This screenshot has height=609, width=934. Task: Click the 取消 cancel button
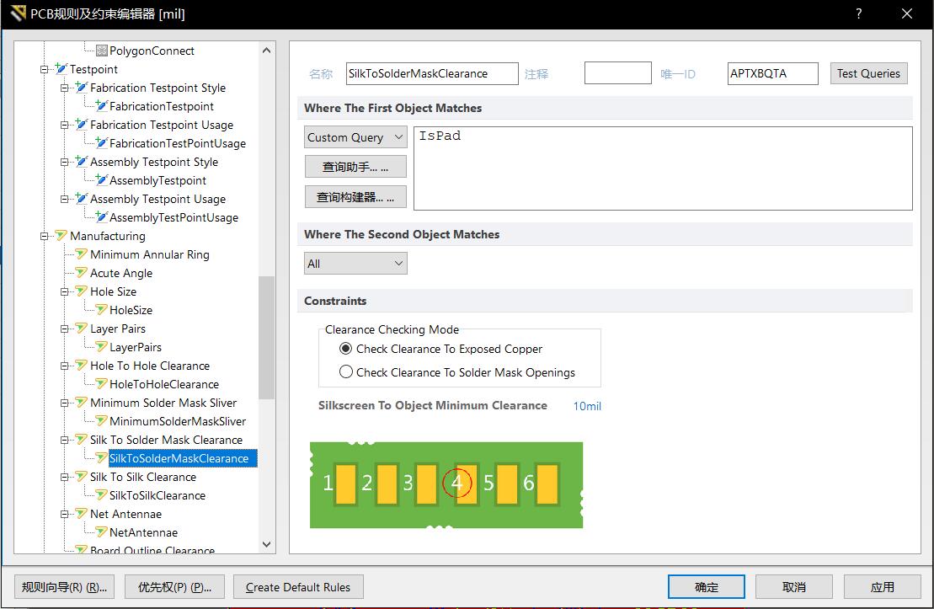794,587
